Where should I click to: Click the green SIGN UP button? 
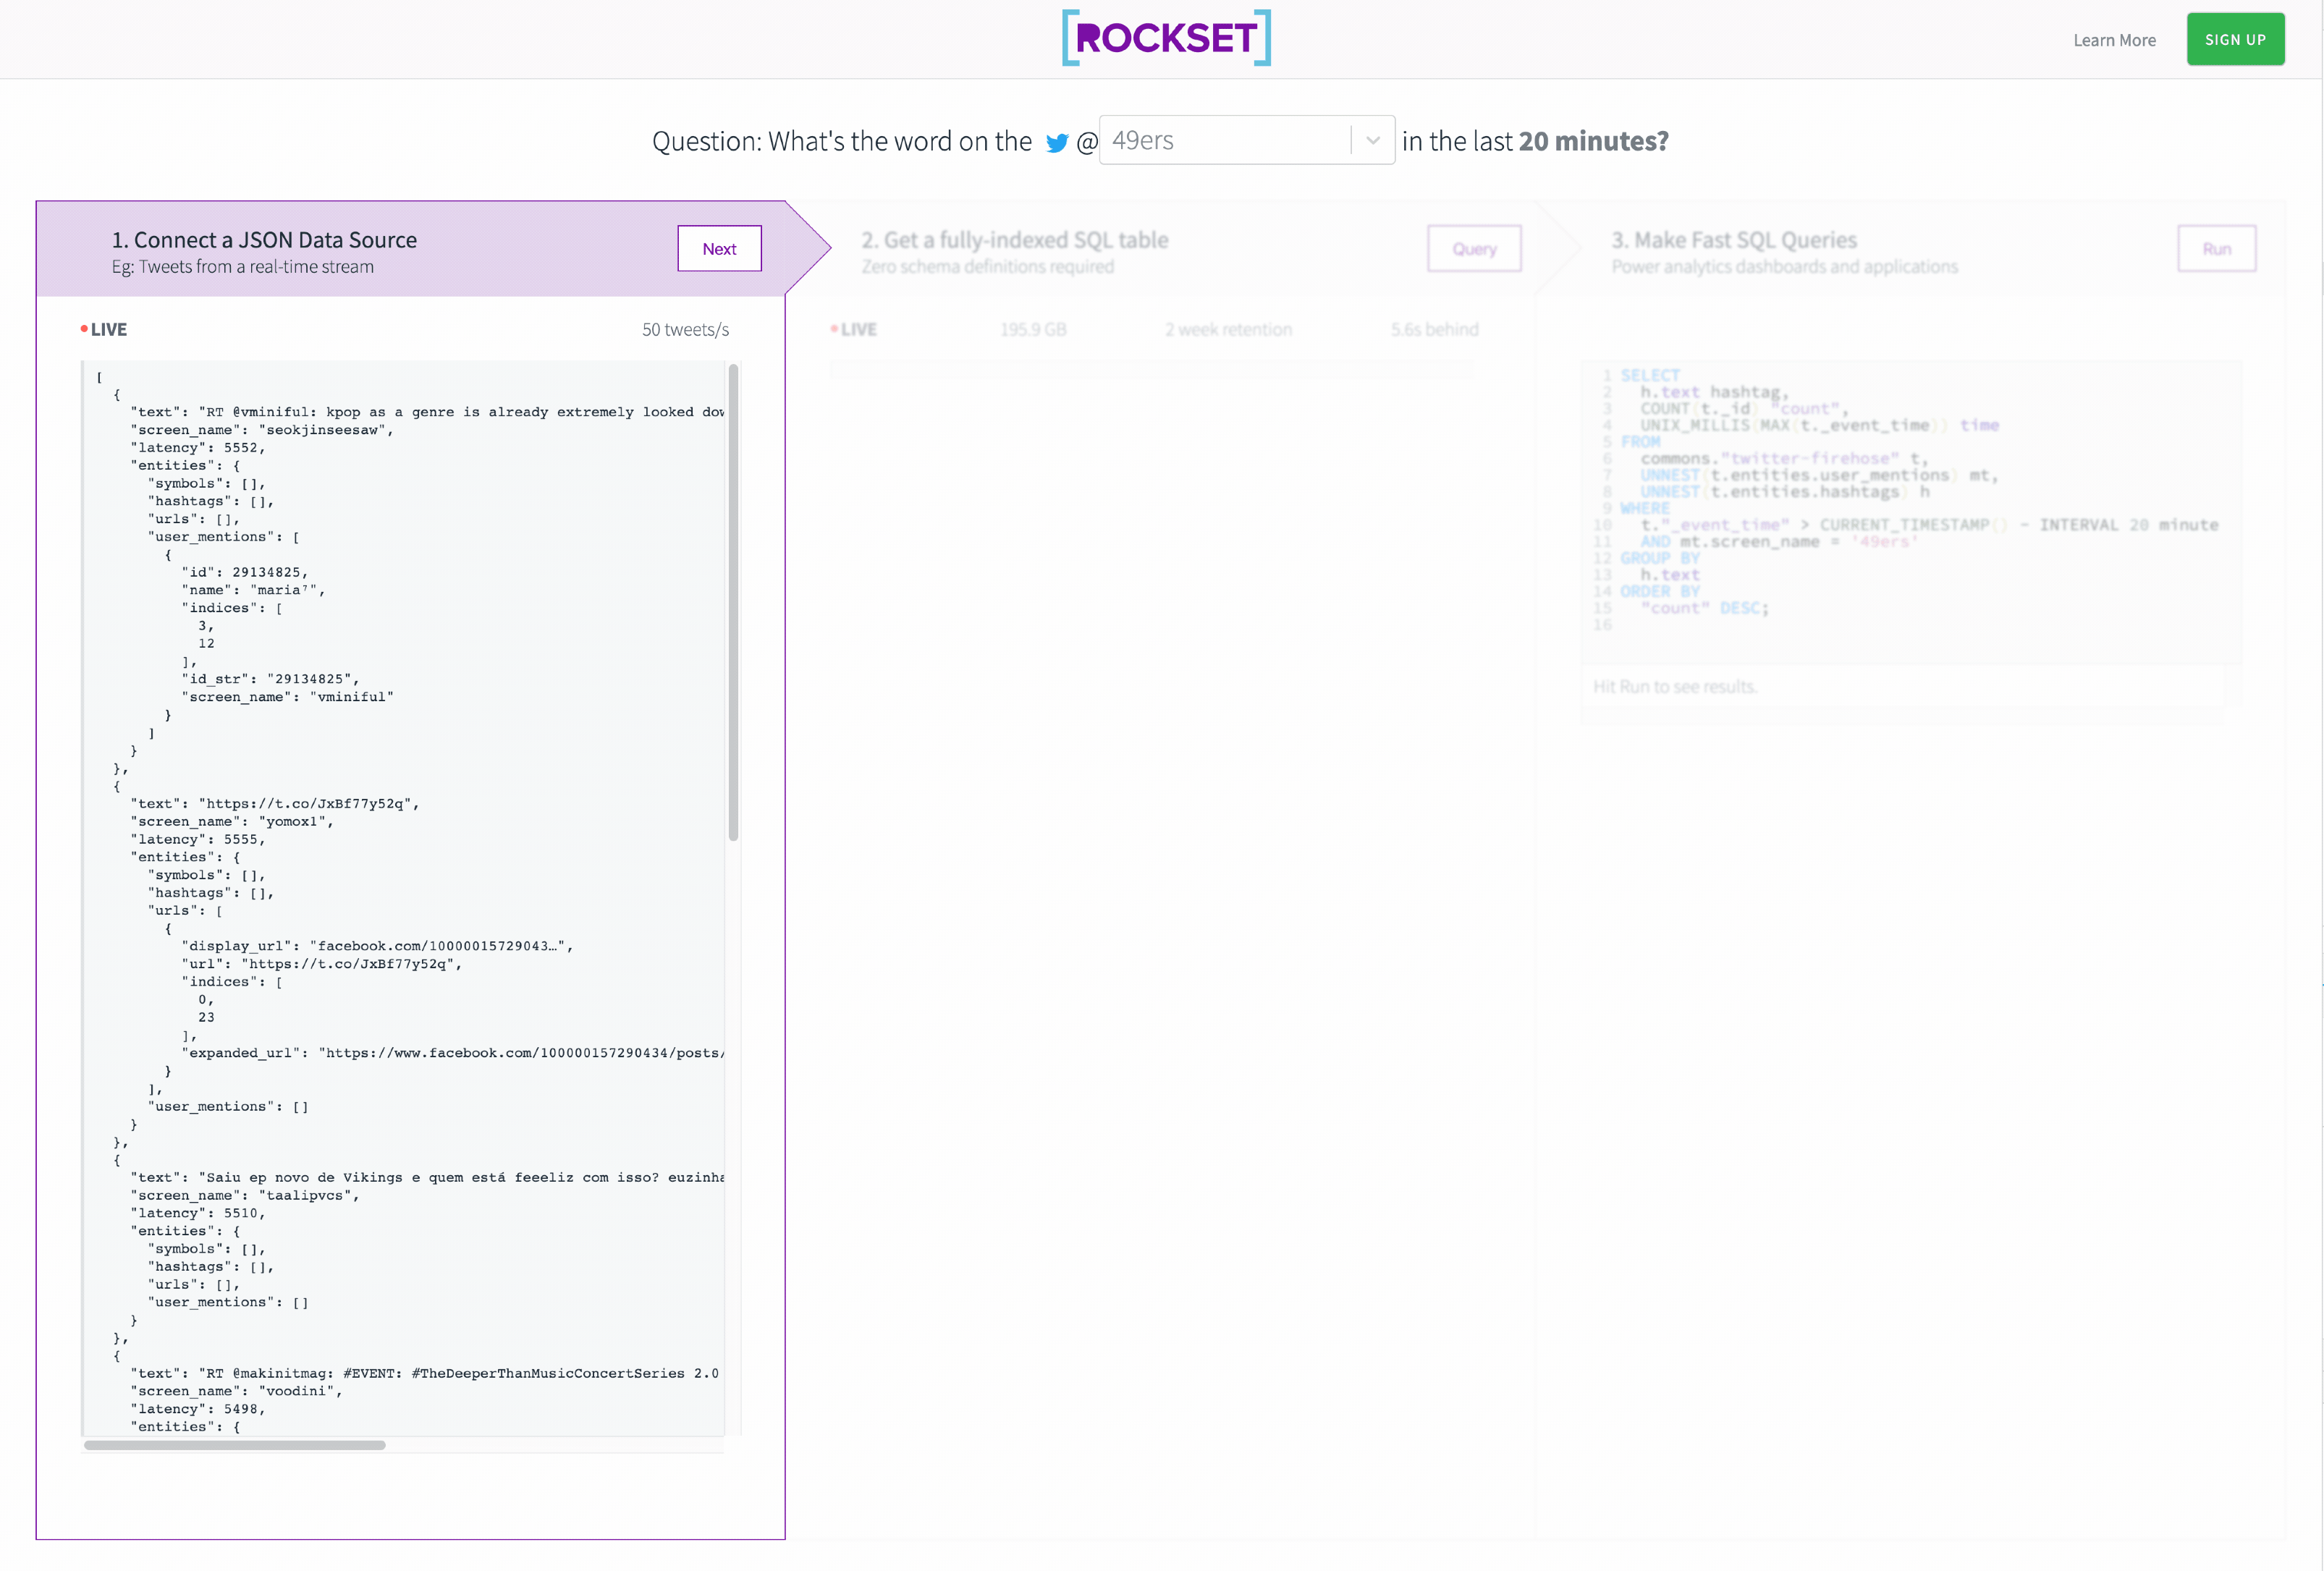[x=2235, y=40]
